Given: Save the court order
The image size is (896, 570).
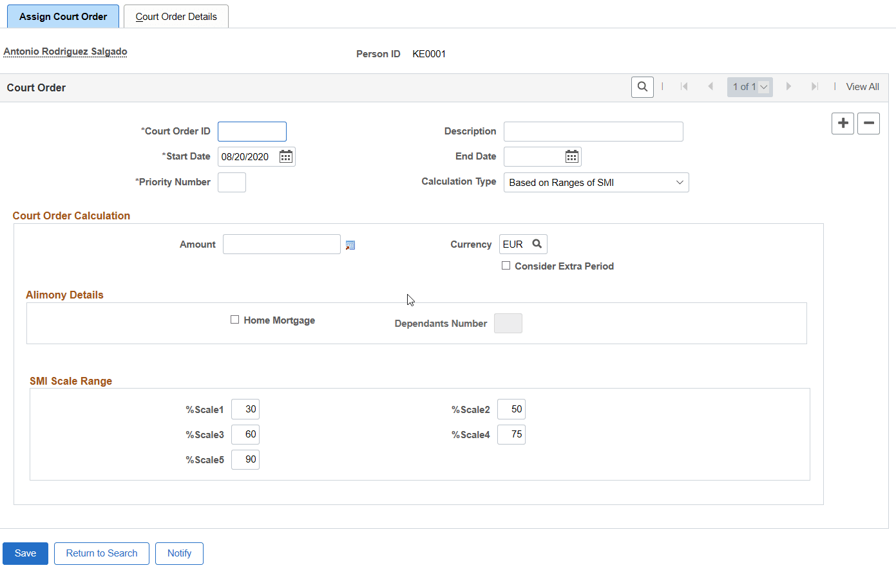Looking at the screenshot, I should pos(25,553).
